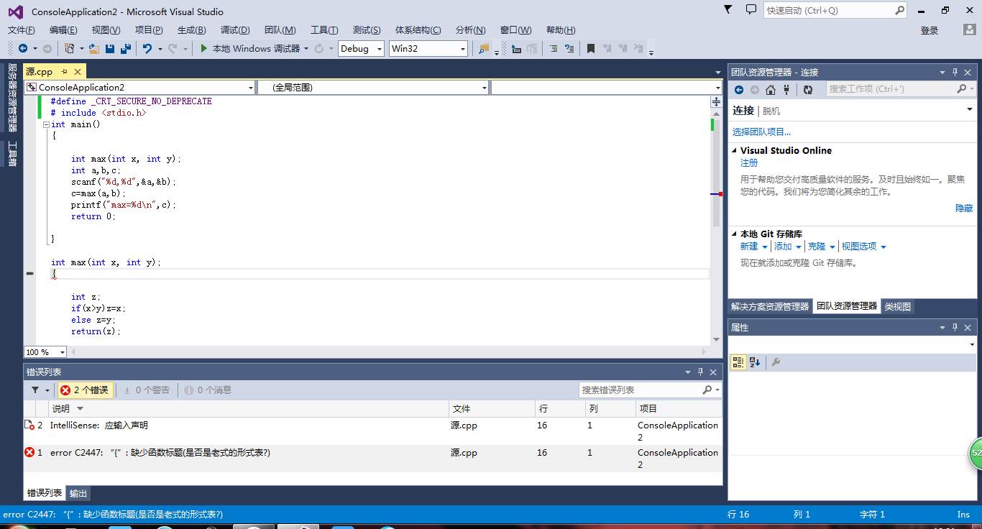
Task: Switch to the 解决方案资源管理器 tab
Action: (x=770, y=306)
